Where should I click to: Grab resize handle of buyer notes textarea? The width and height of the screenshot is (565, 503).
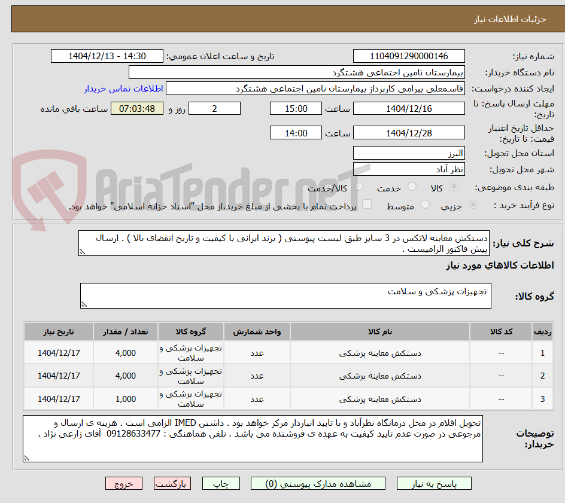point(27,458)
